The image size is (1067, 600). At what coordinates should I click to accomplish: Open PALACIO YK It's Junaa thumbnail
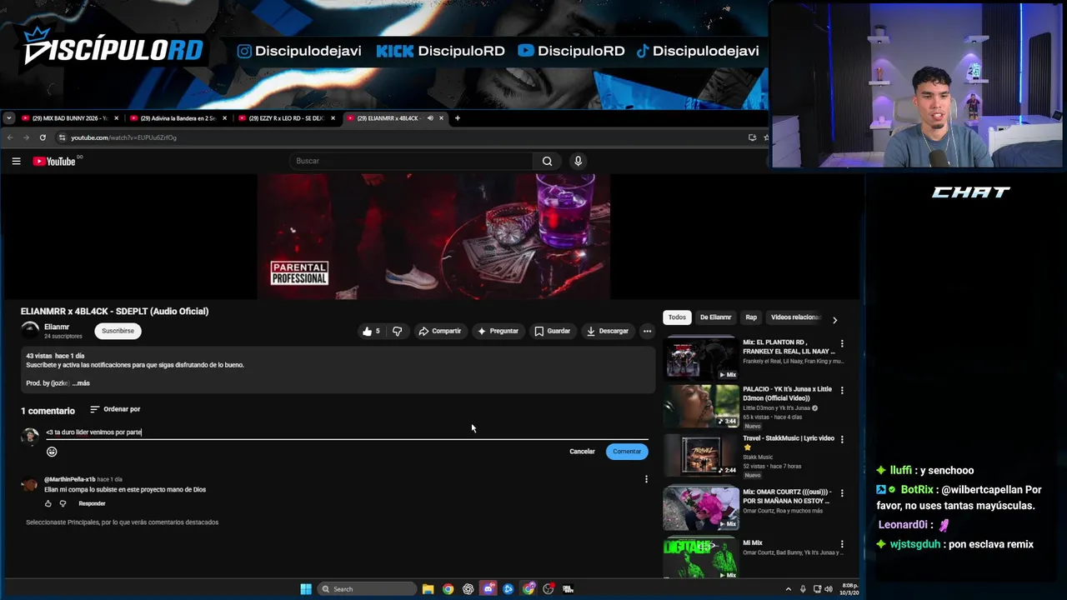[x=701, y=405]
